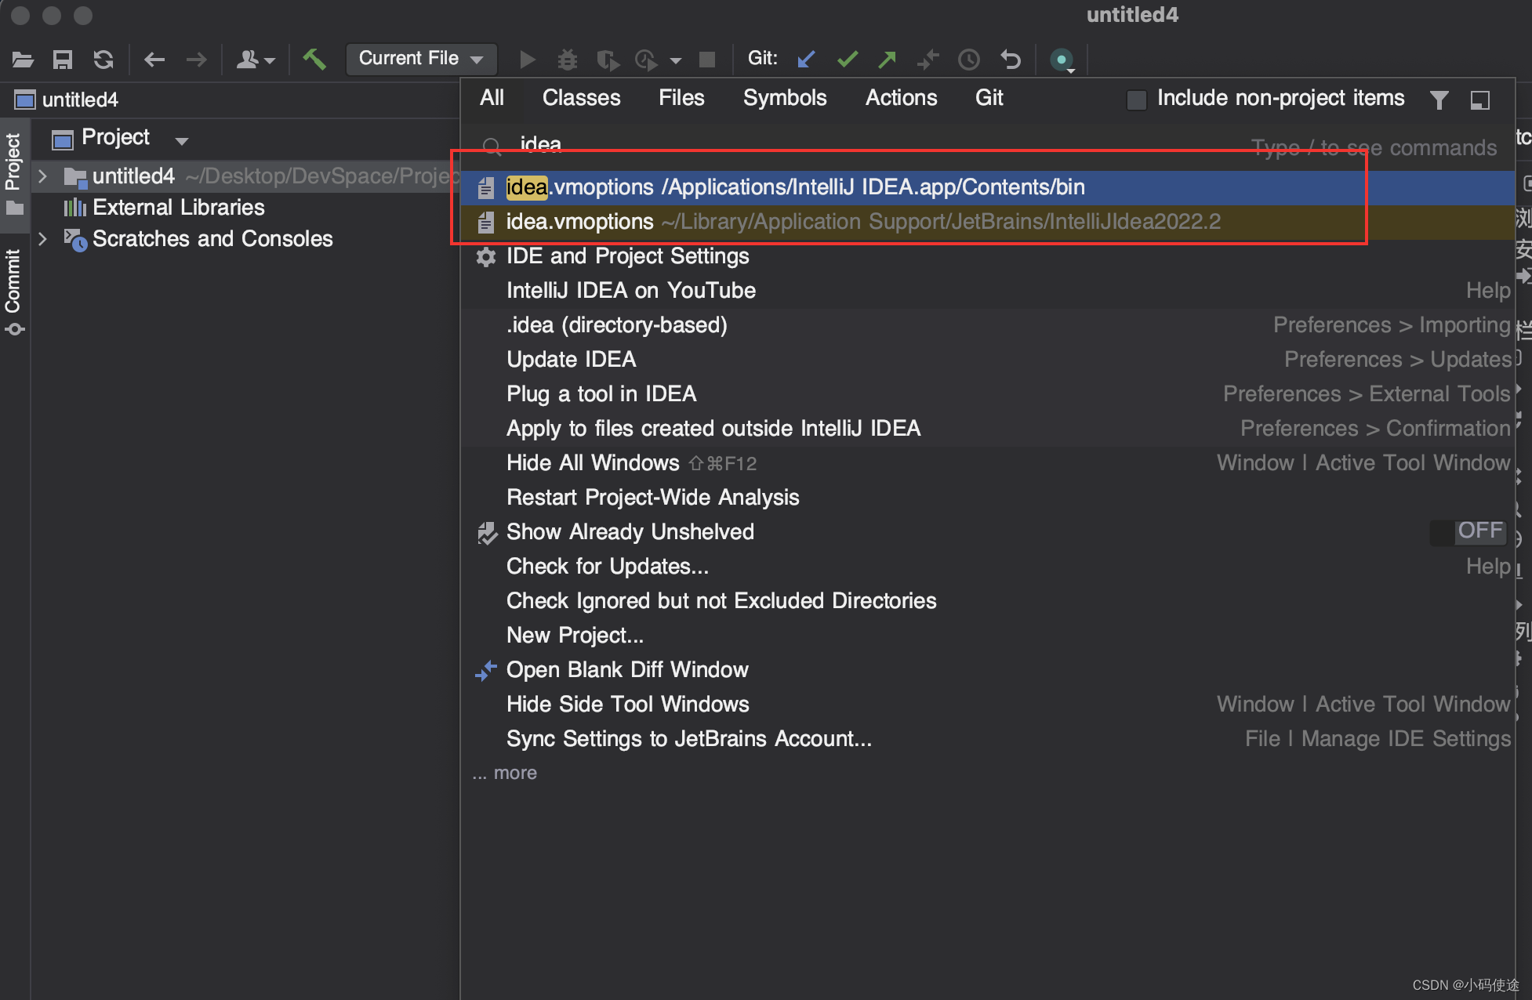1532x1000 pixels.
Task: Open the Commit vertical tool window tab
Action: tap(14, 292)
